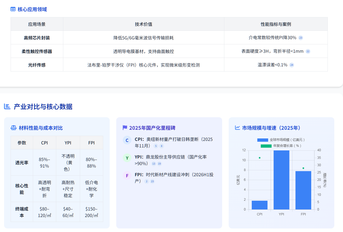Click the 技术价值 column header

[143, 24]
